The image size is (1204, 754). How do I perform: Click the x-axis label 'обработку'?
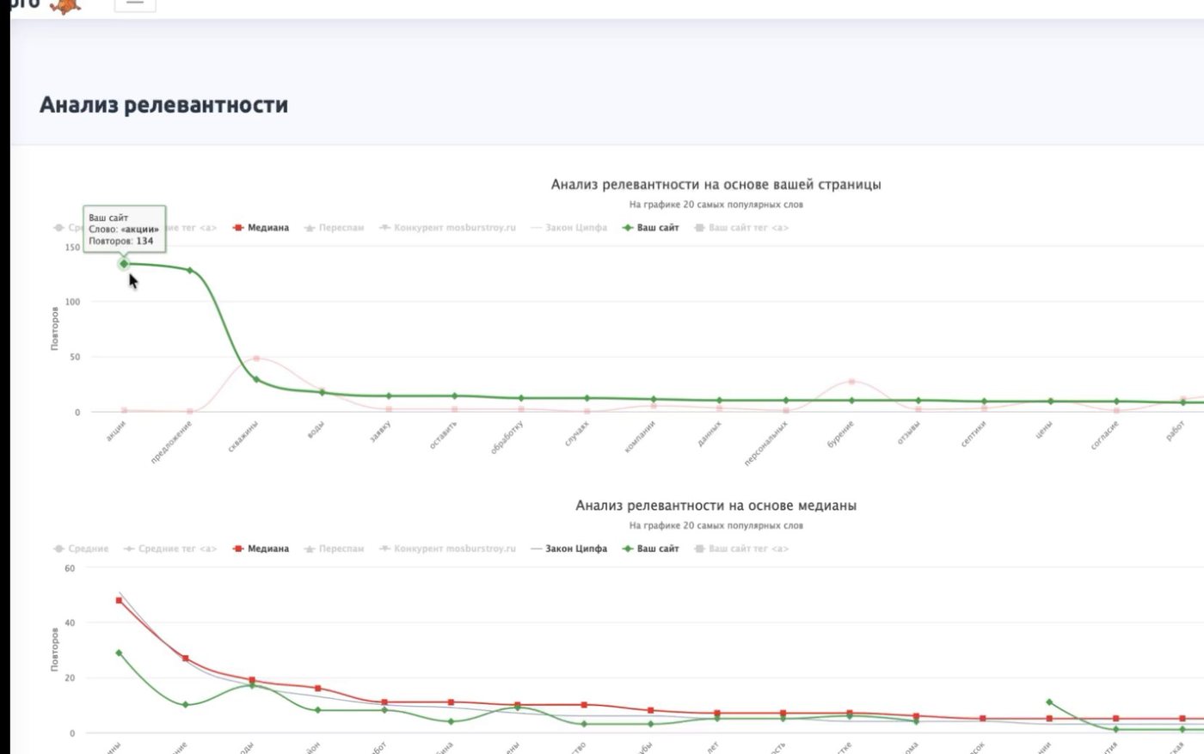(507, 438)
